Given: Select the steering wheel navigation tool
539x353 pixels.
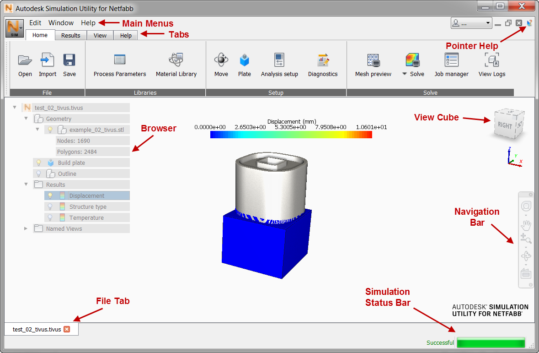Looking at the screenshot, I should click(x=526, y=206).
